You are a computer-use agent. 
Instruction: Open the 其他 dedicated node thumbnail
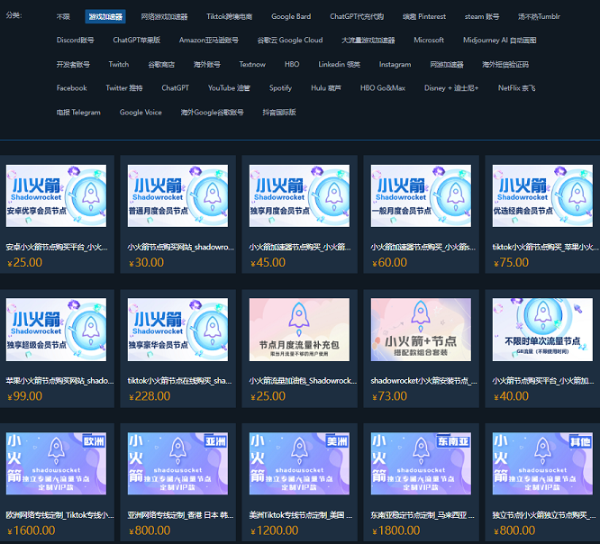(x=542, y=464)
